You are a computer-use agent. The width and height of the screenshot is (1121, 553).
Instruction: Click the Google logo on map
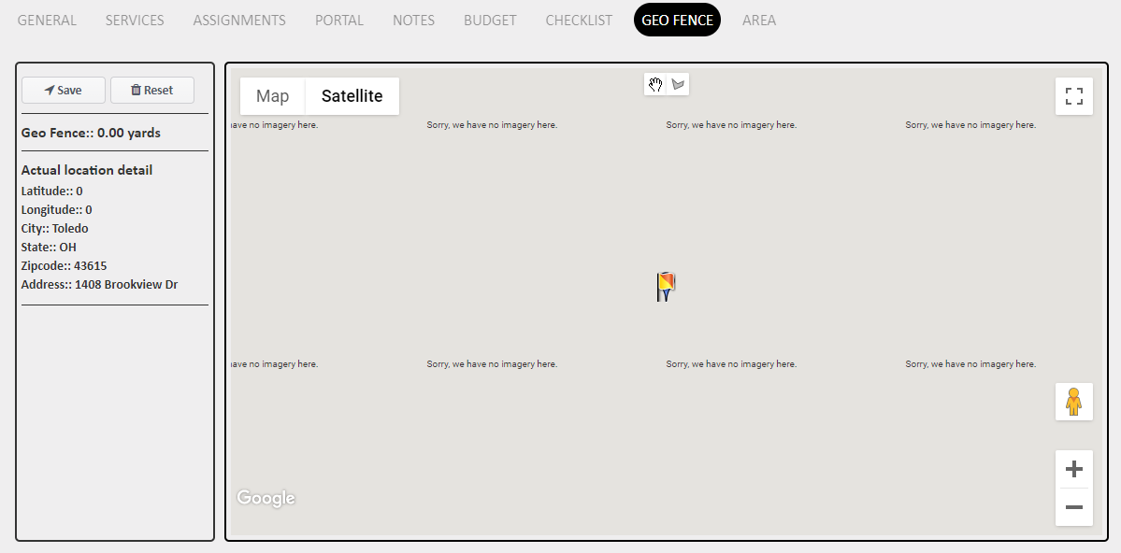266,499
